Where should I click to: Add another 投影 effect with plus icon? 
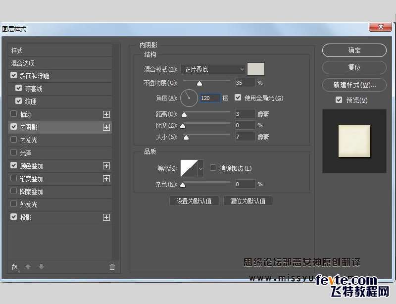(106, 217)
